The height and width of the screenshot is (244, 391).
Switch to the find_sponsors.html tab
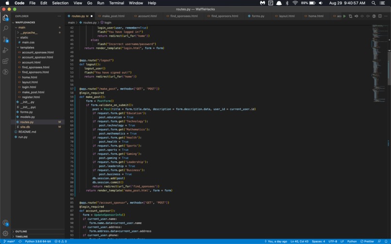tap(225, 16)
